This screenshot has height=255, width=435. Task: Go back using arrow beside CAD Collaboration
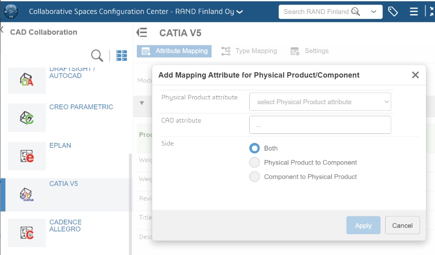pyautogui.click(x=2, y=29)
